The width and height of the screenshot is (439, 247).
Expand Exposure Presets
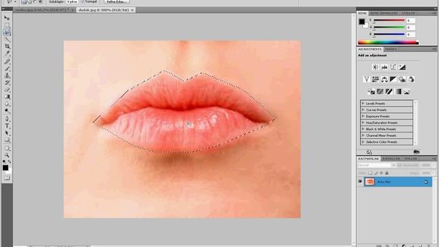[363, 116]
